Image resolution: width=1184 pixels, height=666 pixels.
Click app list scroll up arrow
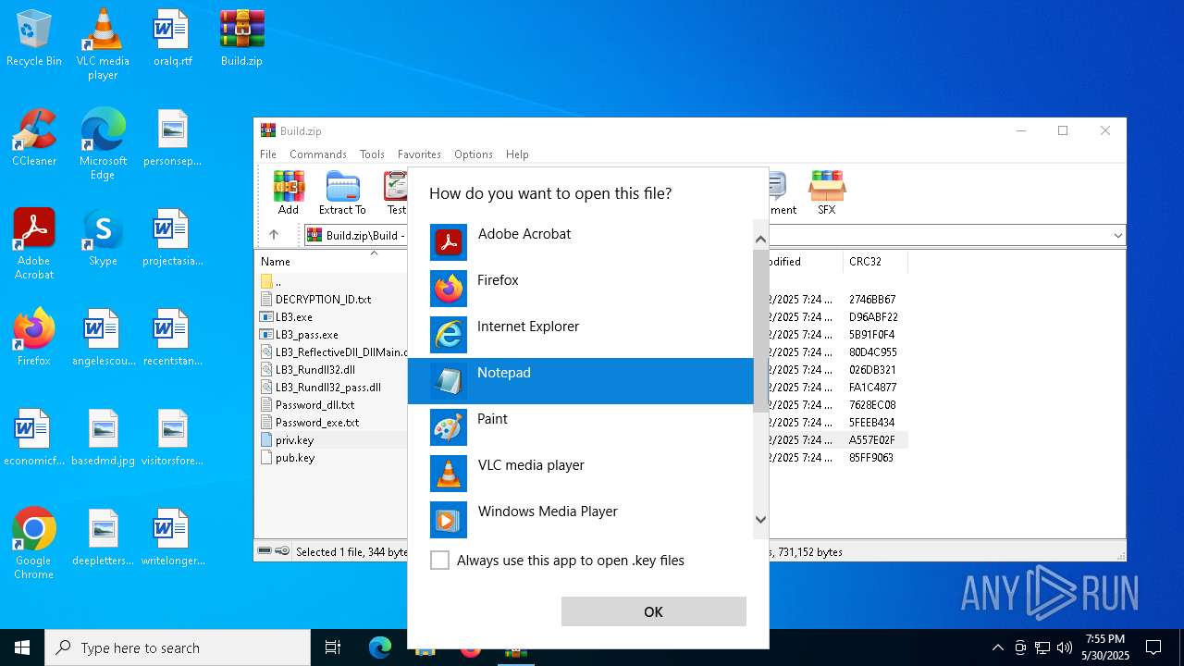(760, 239)
